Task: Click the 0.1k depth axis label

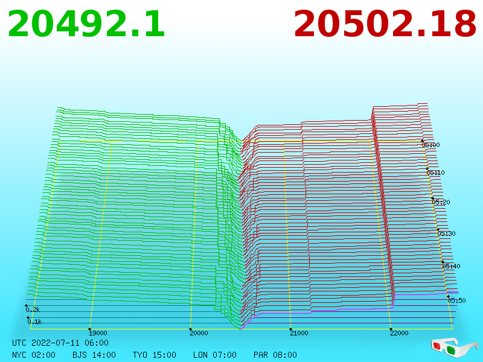Action: 34,322
